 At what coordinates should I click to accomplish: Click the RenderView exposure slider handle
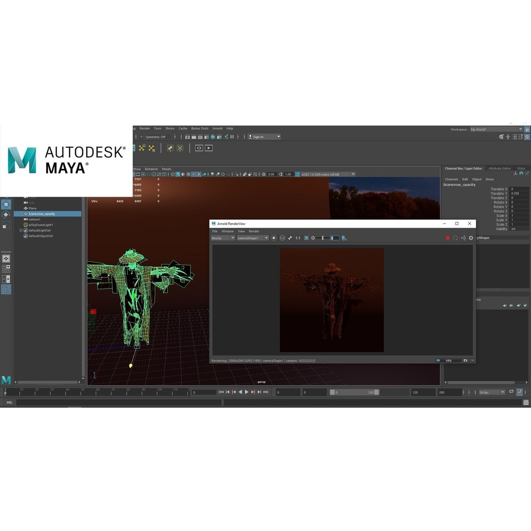[323, 238]
